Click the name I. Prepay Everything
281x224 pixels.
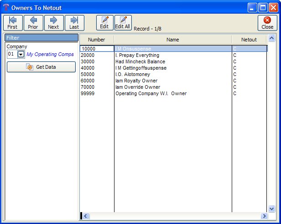coord(137,55)
